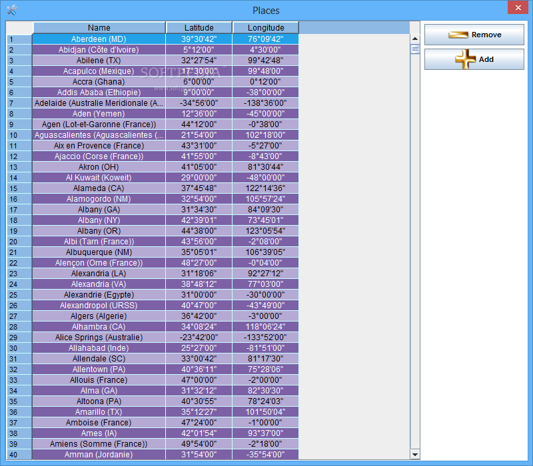Select Aden (Yemen) entry
The width and height of the screenshot is (533, 466).
(x=99, y=113)
